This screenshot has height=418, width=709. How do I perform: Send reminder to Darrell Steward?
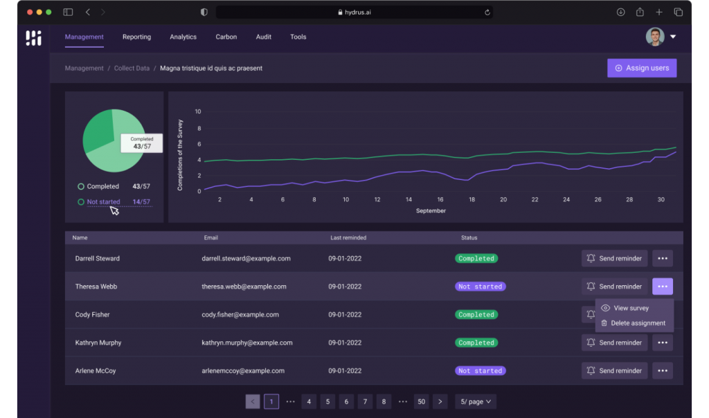[x=614, y=259]
